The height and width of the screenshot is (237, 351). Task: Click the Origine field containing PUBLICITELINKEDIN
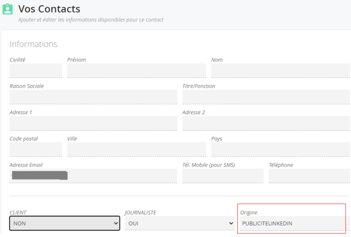click(x=292, y=223)
